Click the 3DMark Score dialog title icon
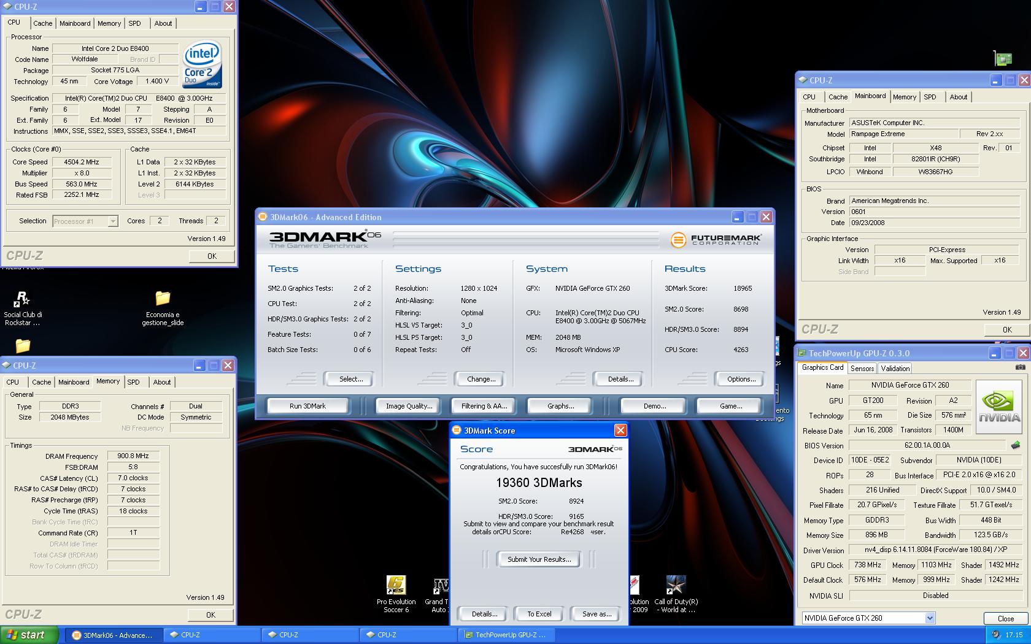 [x=457, y=430]
